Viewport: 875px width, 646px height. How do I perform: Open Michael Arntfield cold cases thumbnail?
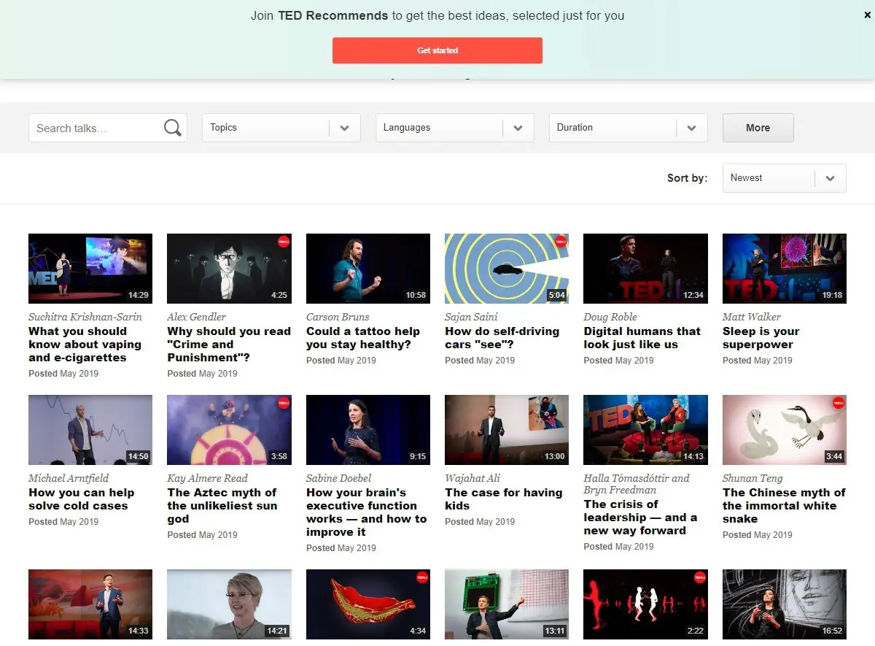point(90,430)
